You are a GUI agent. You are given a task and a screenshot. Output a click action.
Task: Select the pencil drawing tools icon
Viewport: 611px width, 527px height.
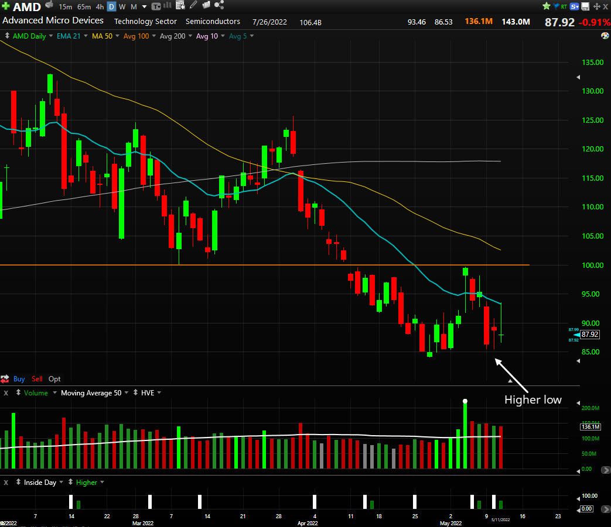point(193,5)
